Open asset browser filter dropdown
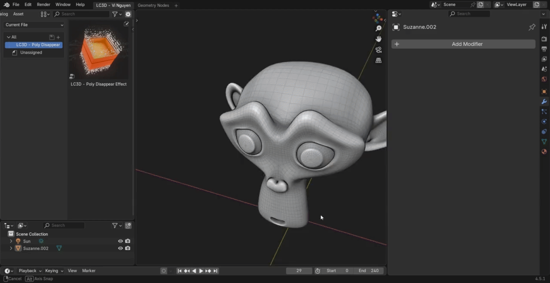Image resolution: width=550 pixels, height=283 pixels. pyautogui.click(x=117, y=14)
